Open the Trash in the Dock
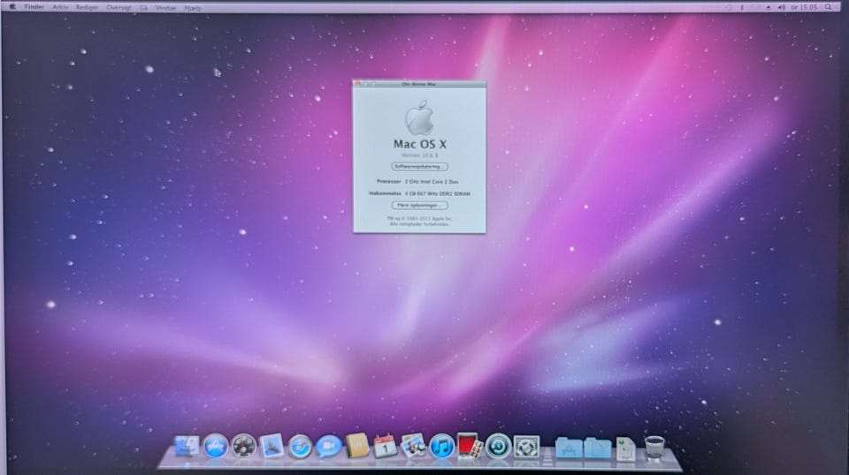The image size is (849, 475). click(x=654, y=447)
